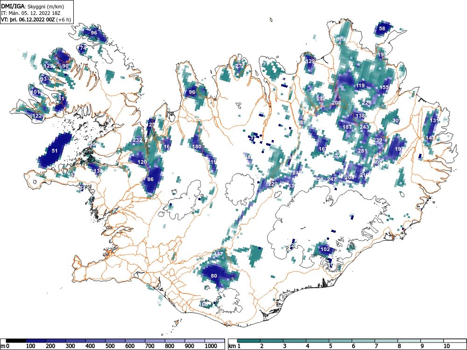The height and width of the screenshot is (350, 467).
Task: Click the visibility value 232 on the map
Action: coord(137,140)
